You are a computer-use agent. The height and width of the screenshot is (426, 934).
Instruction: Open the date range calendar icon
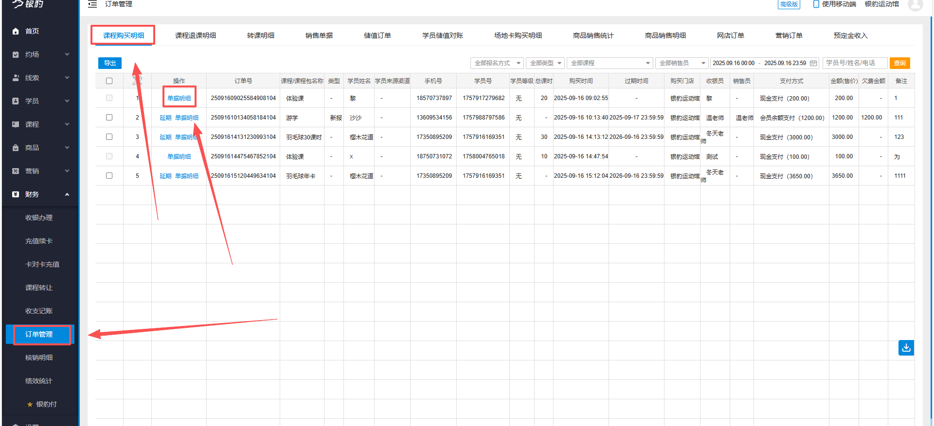click(813, 63)
